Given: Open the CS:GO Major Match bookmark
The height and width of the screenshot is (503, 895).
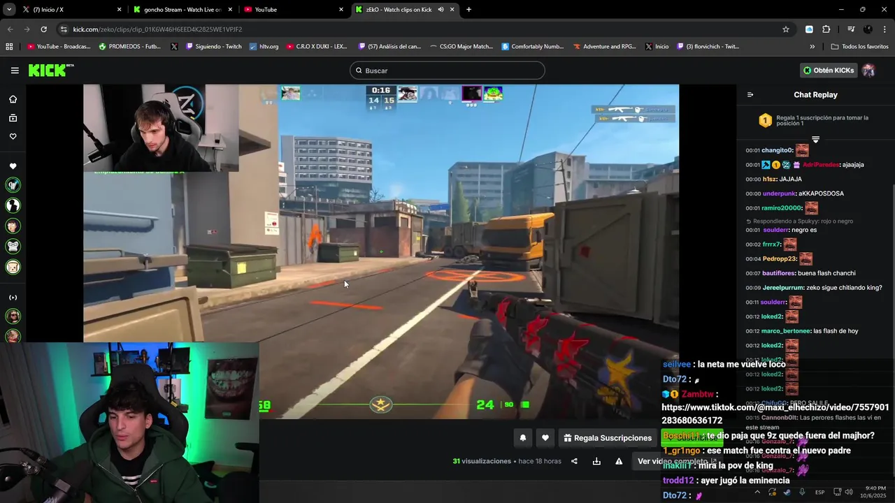Looking at the screenshot, I should click(x=461, y=47).
